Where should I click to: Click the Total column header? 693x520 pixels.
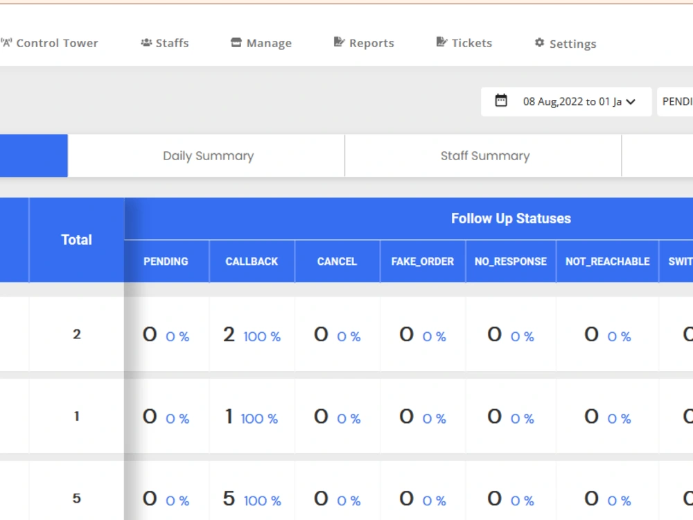point(76,240)
